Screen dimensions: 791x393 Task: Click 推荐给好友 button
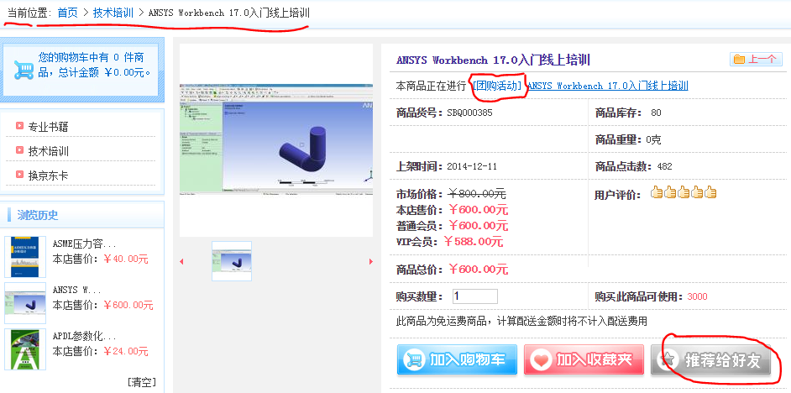[710, 359]
